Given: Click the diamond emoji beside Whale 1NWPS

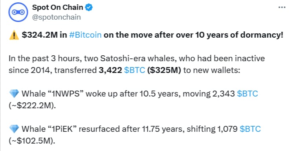Looking at the screenshot, I should click(x=14, y=93).
